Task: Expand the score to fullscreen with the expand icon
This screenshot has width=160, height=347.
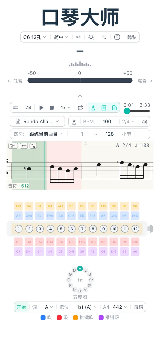Action: pos(33,146)
